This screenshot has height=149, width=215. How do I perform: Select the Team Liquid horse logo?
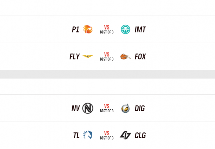[88, 135]
